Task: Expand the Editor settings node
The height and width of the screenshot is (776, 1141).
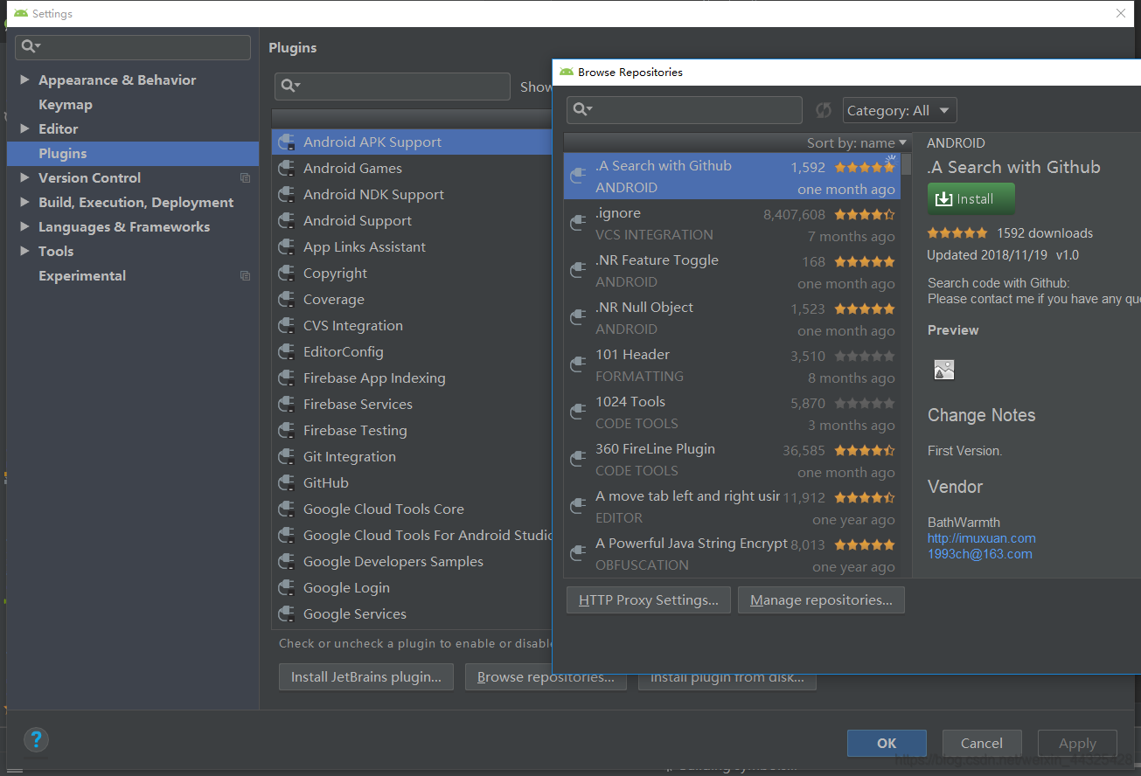Action: tap(24, 128)
